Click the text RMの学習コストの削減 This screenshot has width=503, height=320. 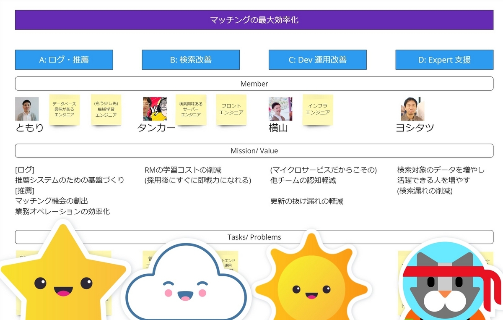coord(183,170)
